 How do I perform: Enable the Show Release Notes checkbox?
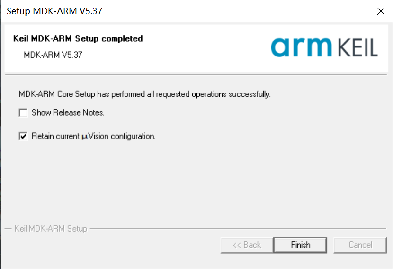23,113
